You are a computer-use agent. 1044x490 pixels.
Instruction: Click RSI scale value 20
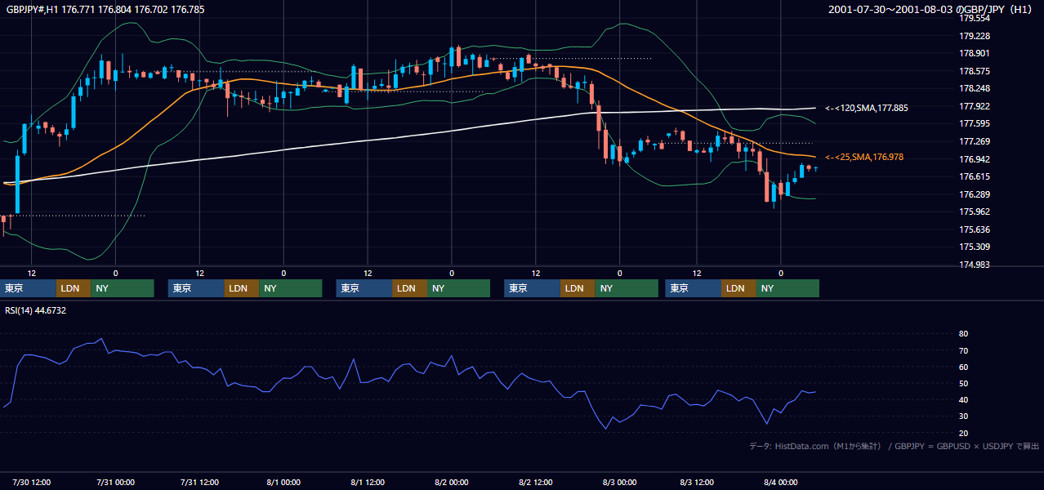pos(963,433)
